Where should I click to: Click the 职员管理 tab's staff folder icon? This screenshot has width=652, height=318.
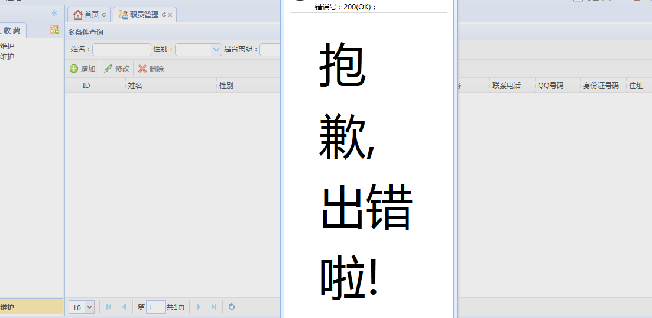124,15
